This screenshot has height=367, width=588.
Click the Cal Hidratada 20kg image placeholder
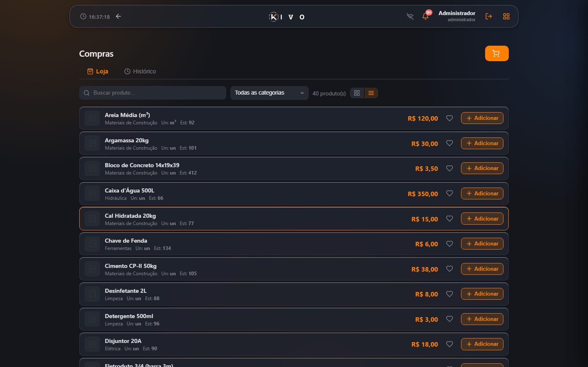coord(92,219)
